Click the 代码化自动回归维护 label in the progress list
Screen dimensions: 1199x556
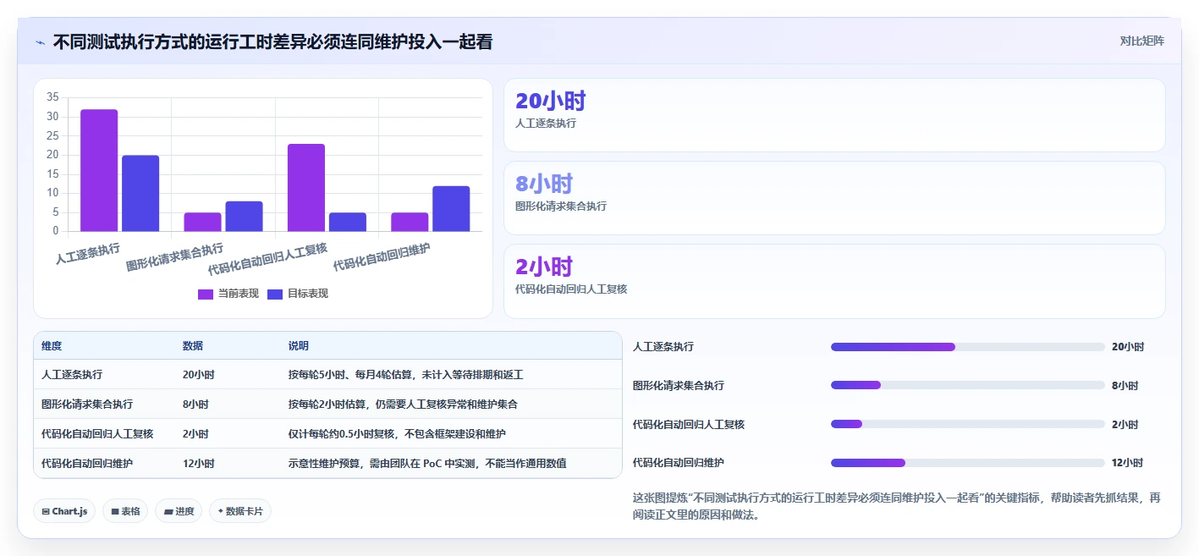679,463
